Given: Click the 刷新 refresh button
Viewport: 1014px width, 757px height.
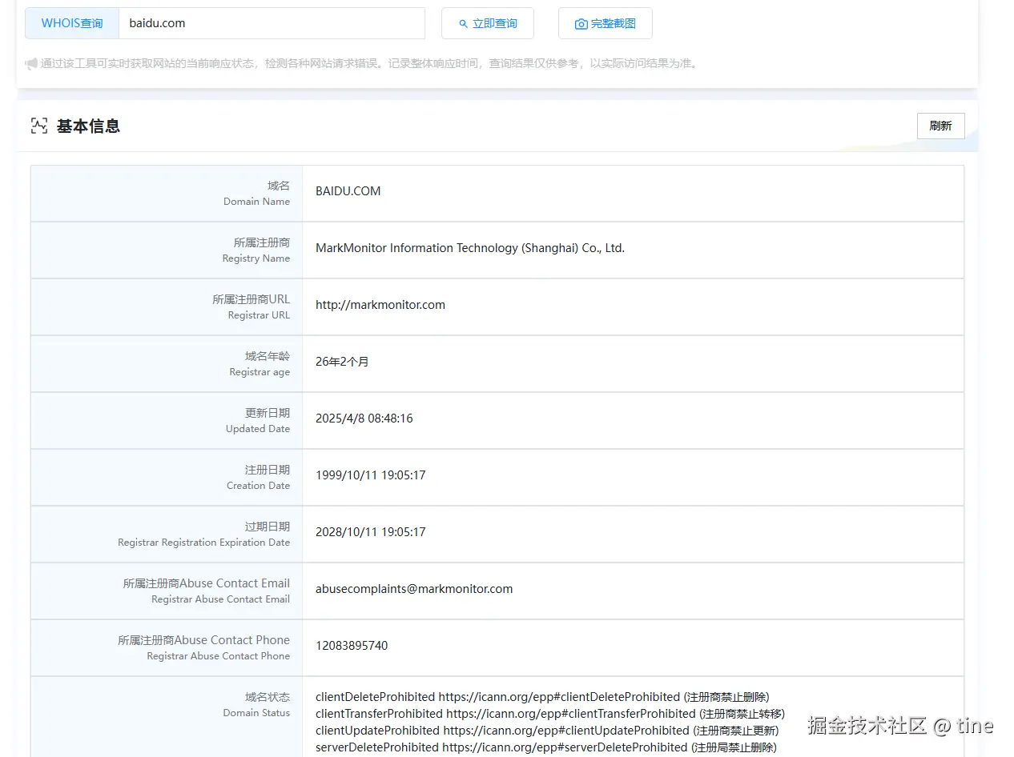Looking at the screenshot, I should pos(940,126).
